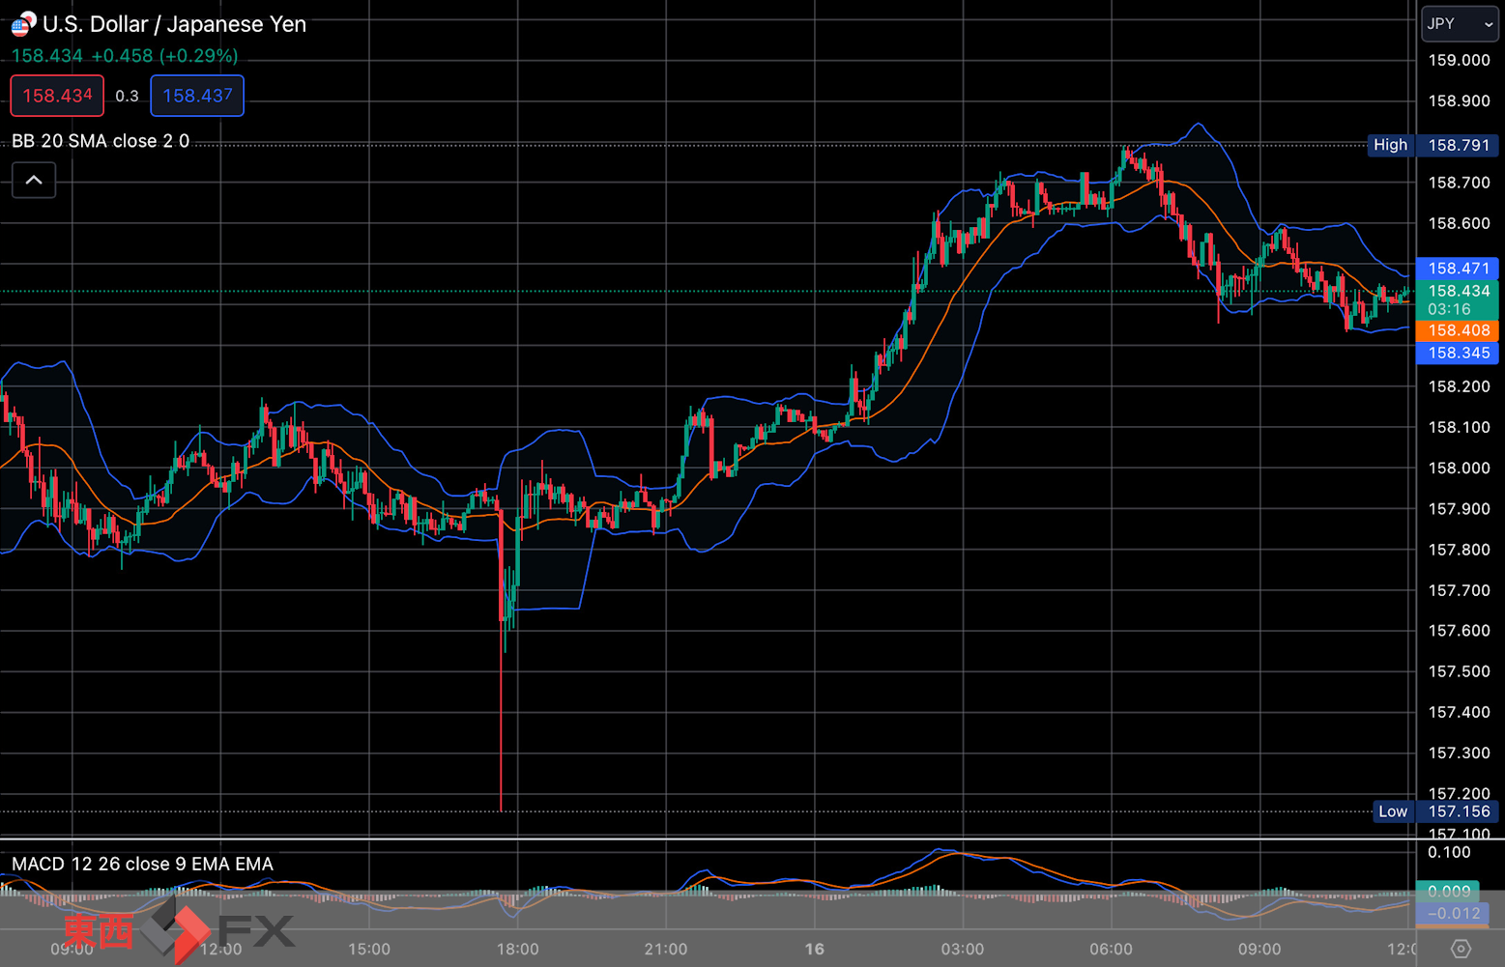Click the blue buy price 158.437 button

197,96
